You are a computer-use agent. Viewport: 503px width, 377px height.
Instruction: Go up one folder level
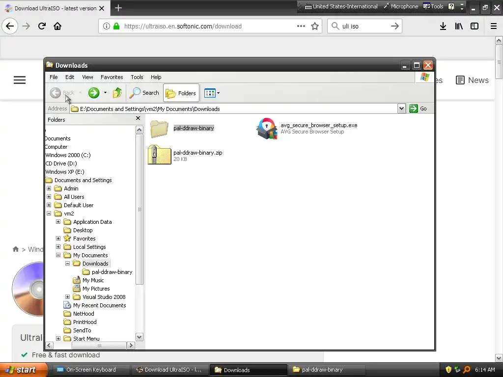pos(117,93)
